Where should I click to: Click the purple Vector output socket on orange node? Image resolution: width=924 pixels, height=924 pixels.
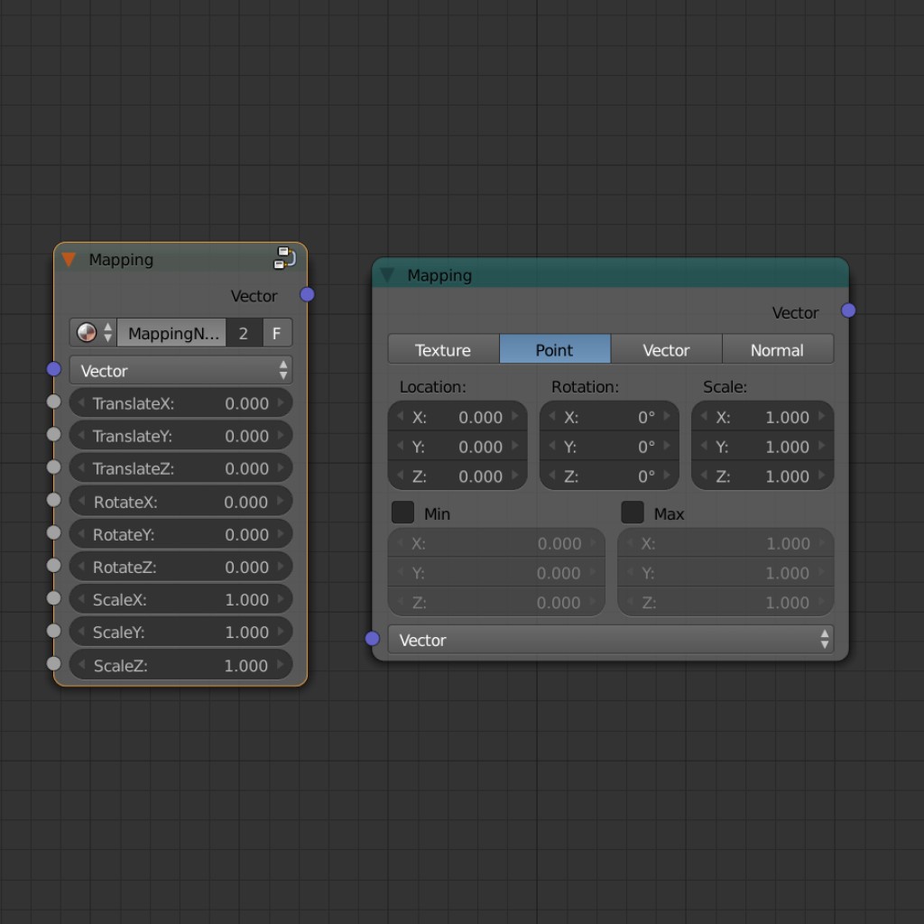pos(307,295)
